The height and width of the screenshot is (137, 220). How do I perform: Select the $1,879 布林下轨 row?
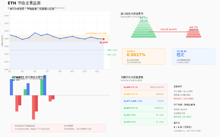[144, 108]
